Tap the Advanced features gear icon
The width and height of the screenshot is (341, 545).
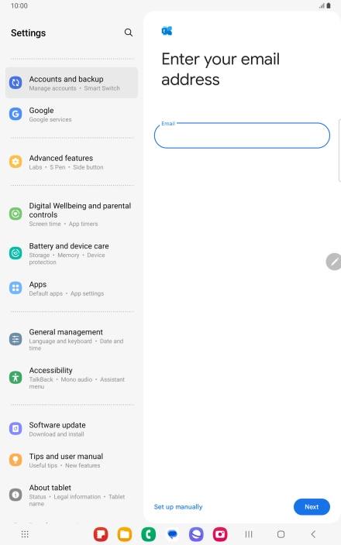pyautogui.click(x=15, y=162)
